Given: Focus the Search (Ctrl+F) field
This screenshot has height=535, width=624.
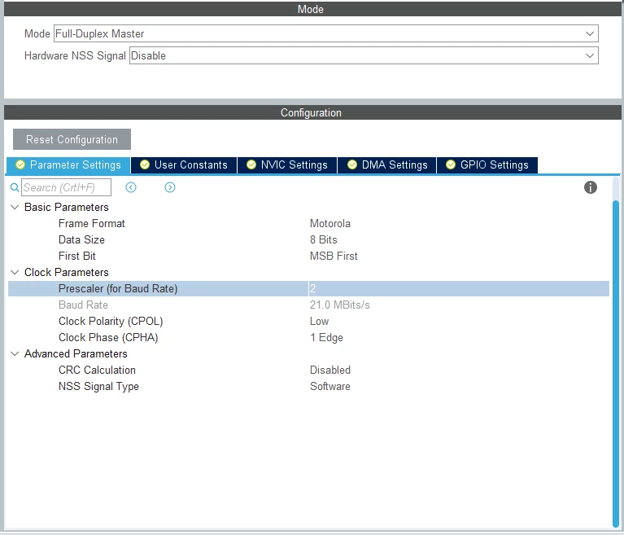Looking at the screenshot, I should pyautogui.click(x=66, y=187).
